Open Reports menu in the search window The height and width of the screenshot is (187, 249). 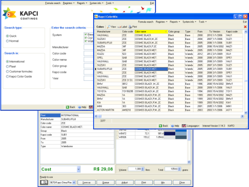pyautogui.click(x=82, y=3)
